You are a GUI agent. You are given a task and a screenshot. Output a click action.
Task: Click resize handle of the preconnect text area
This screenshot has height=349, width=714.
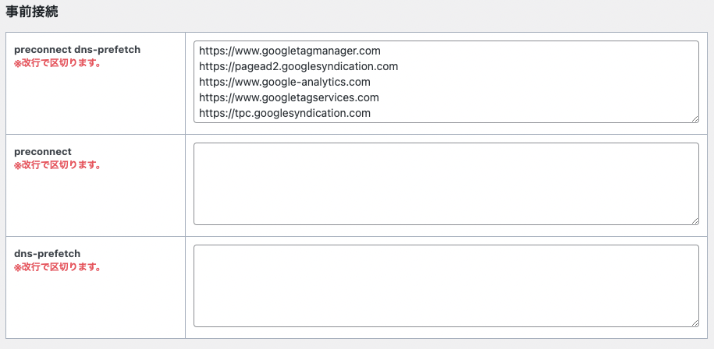click(x=694, y=220)
